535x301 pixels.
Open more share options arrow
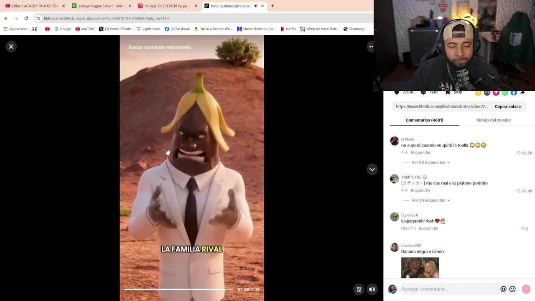pos(522,92)
